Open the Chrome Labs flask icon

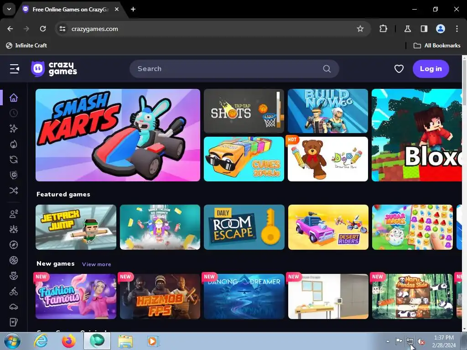pyautogui.click(x=407, y=29)
